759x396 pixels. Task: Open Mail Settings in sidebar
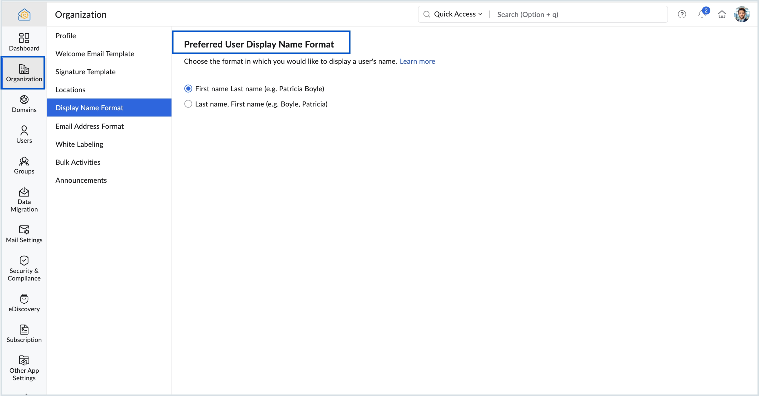click(x=24, y=234)
